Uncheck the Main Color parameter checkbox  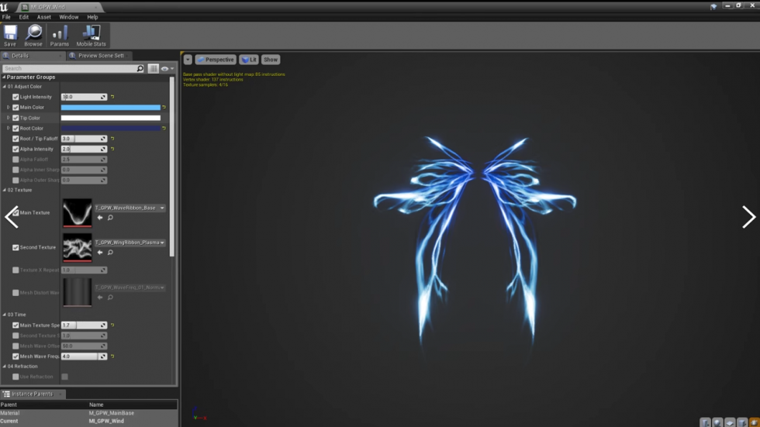click(16, 108)
